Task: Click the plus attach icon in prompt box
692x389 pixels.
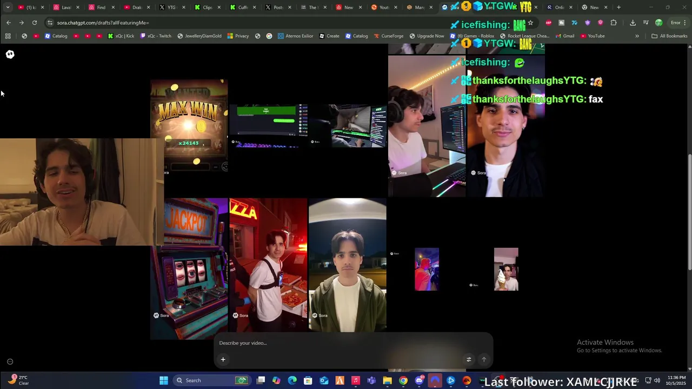Action: 223,359
